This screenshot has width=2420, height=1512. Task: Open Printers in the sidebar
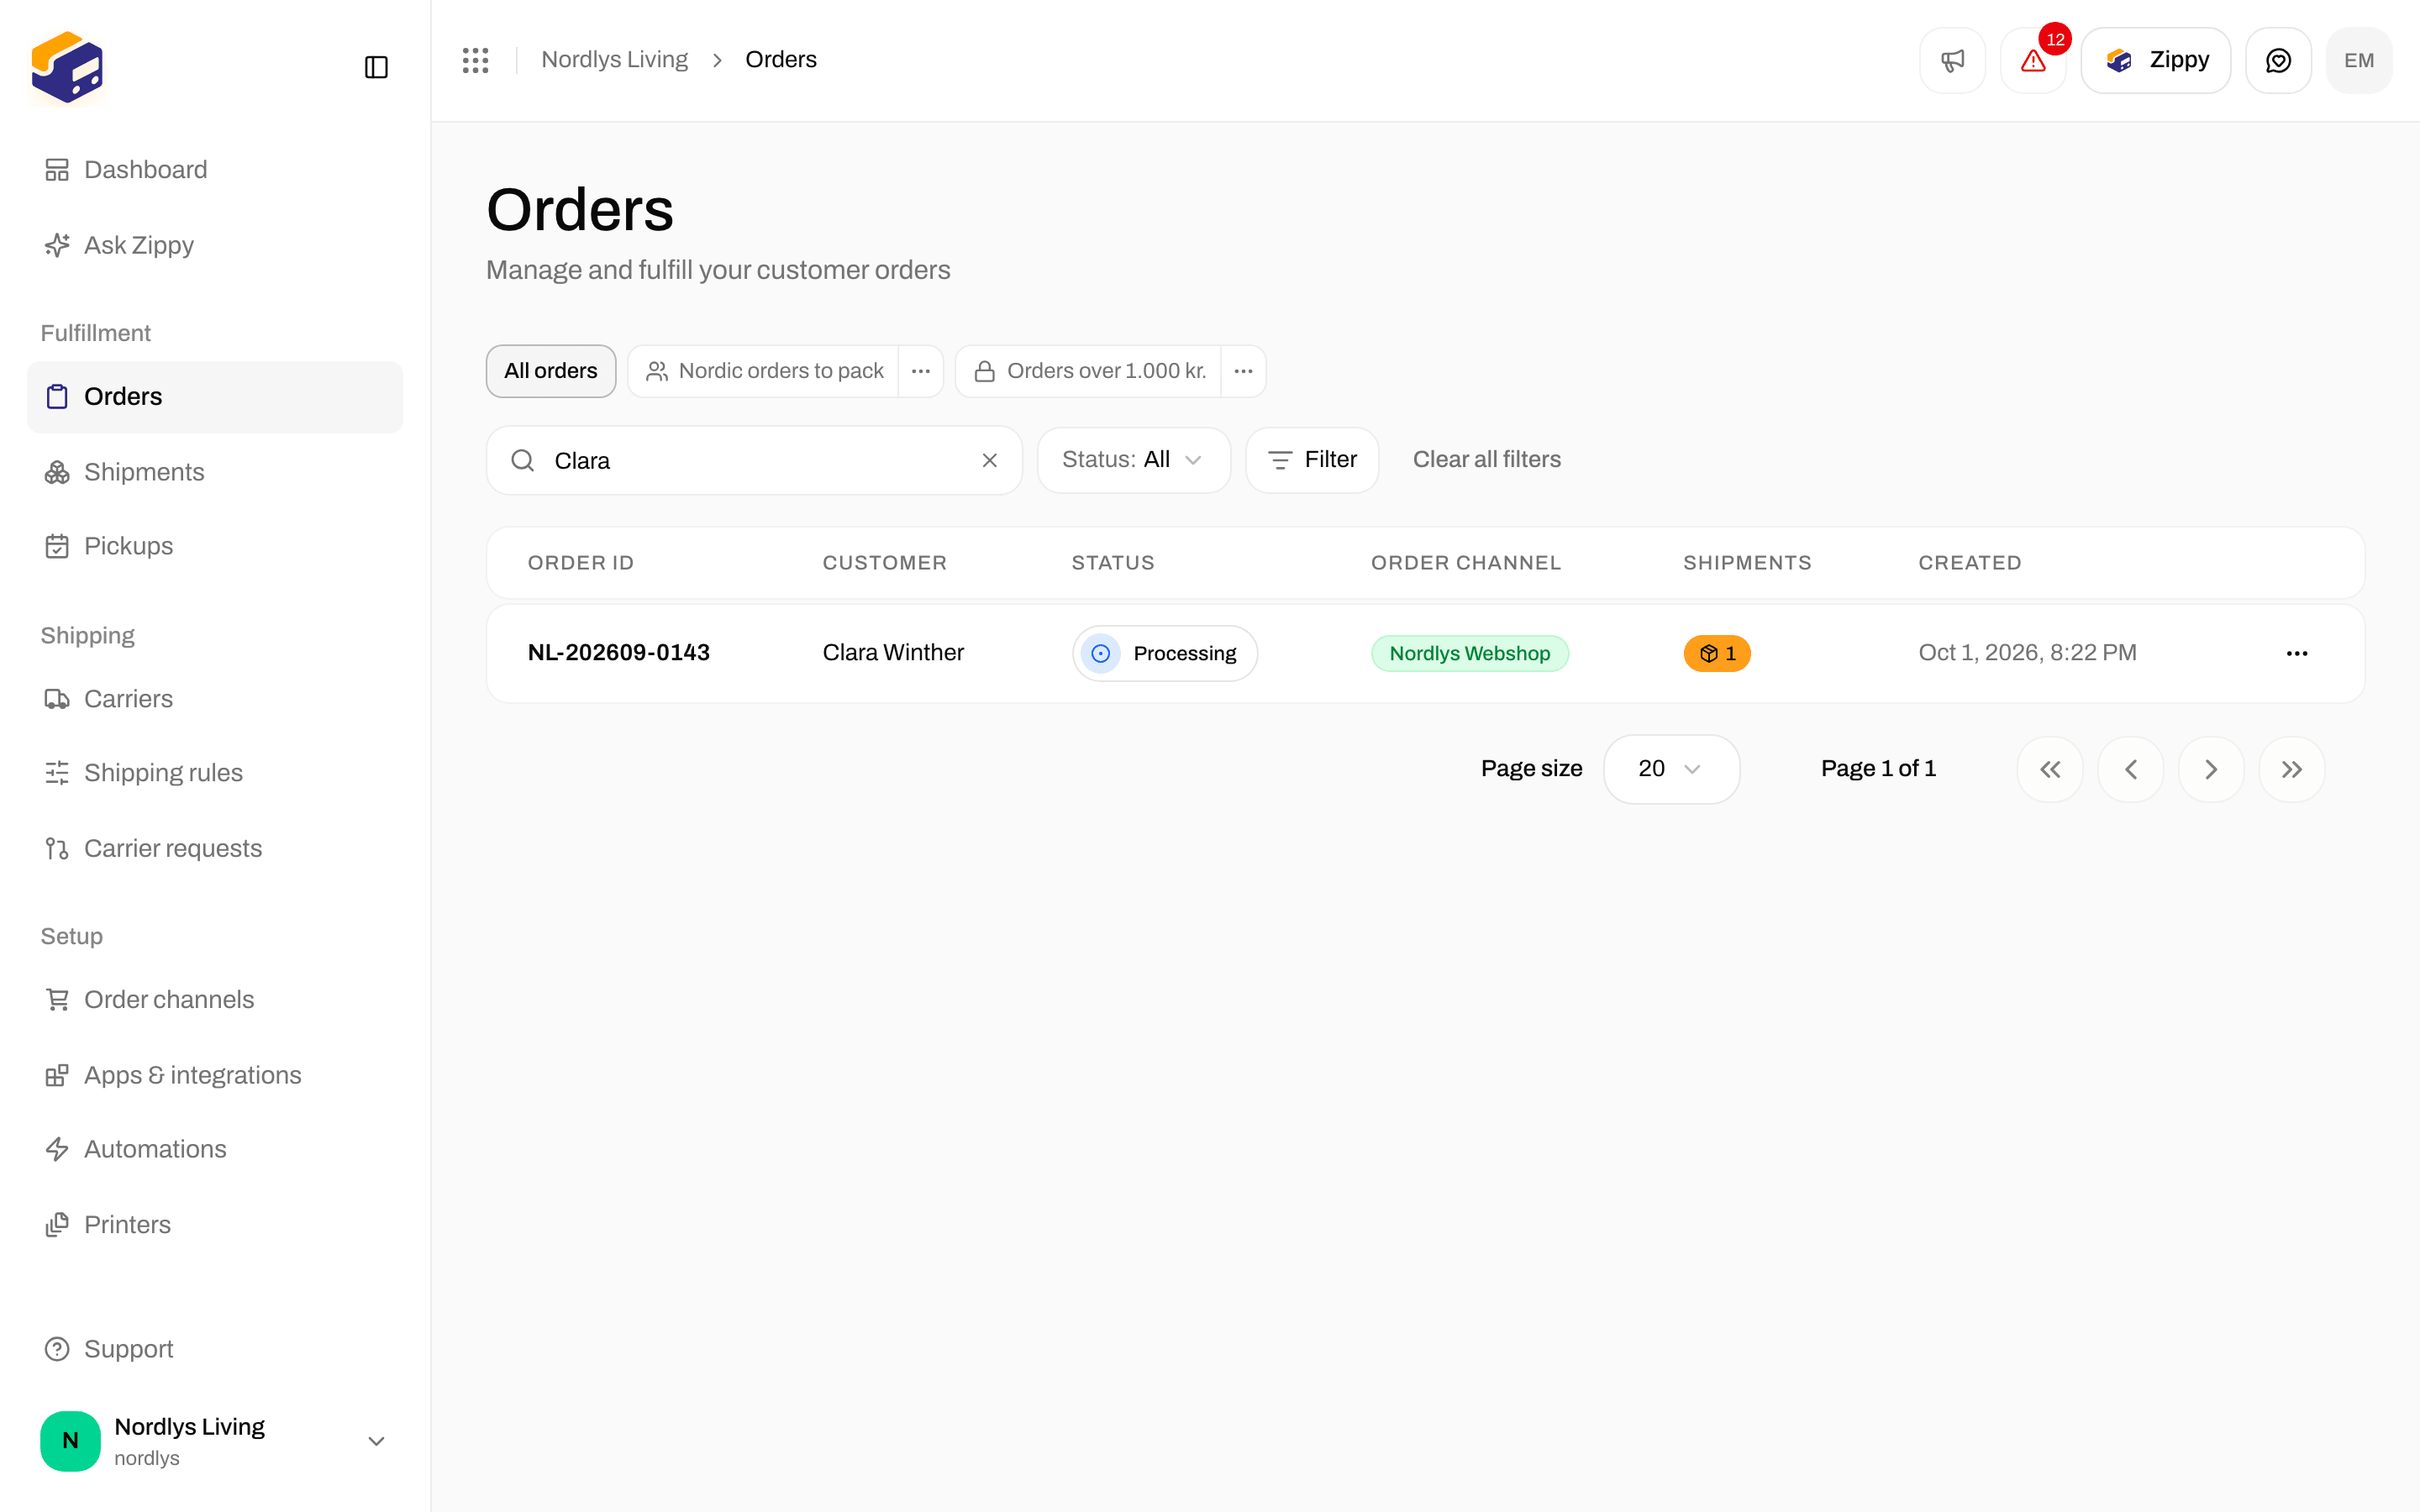[214, 1225]
